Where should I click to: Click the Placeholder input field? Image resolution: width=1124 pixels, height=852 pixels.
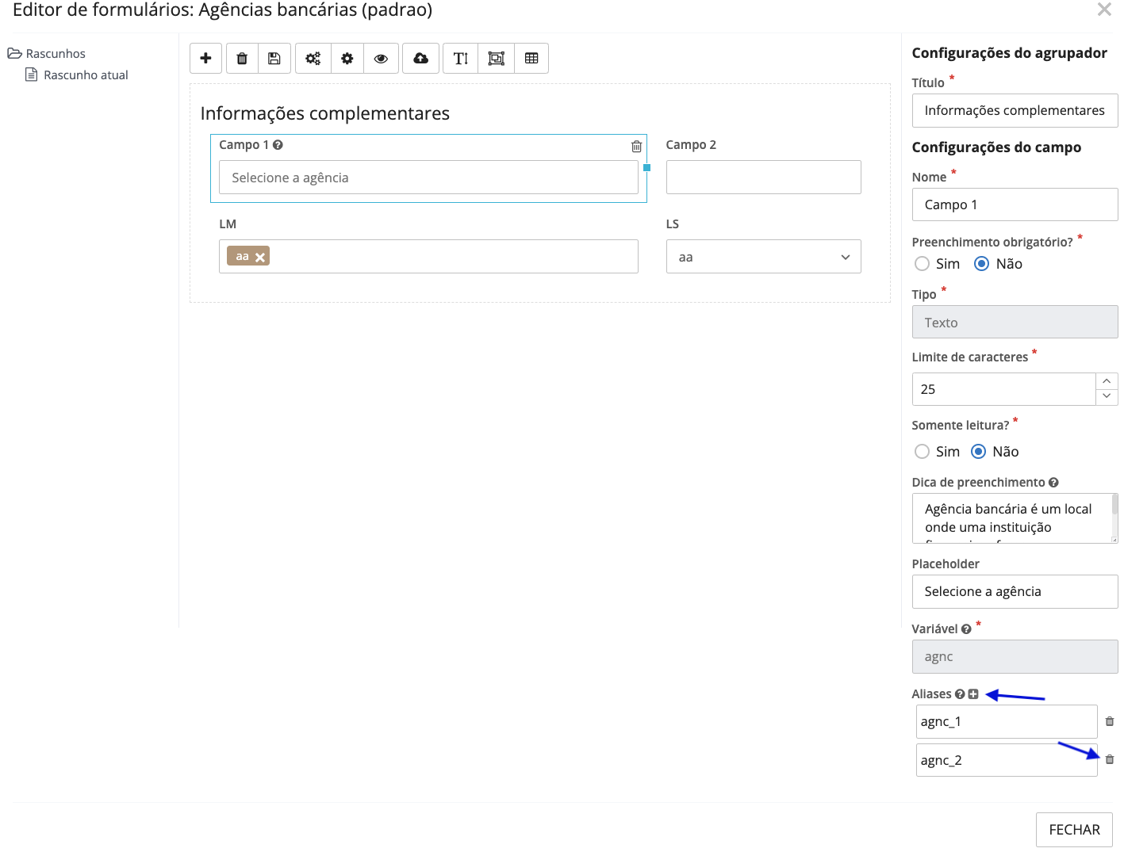click(1015, 591)
